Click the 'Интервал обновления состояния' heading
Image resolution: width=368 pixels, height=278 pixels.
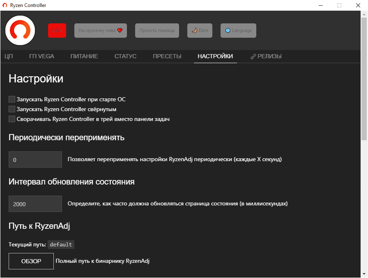[71, 182]
